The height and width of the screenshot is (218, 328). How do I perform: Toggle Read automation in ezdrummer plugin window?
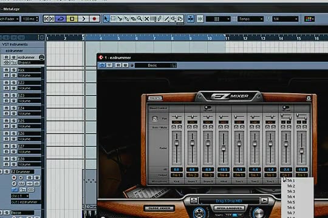point(118,65)
